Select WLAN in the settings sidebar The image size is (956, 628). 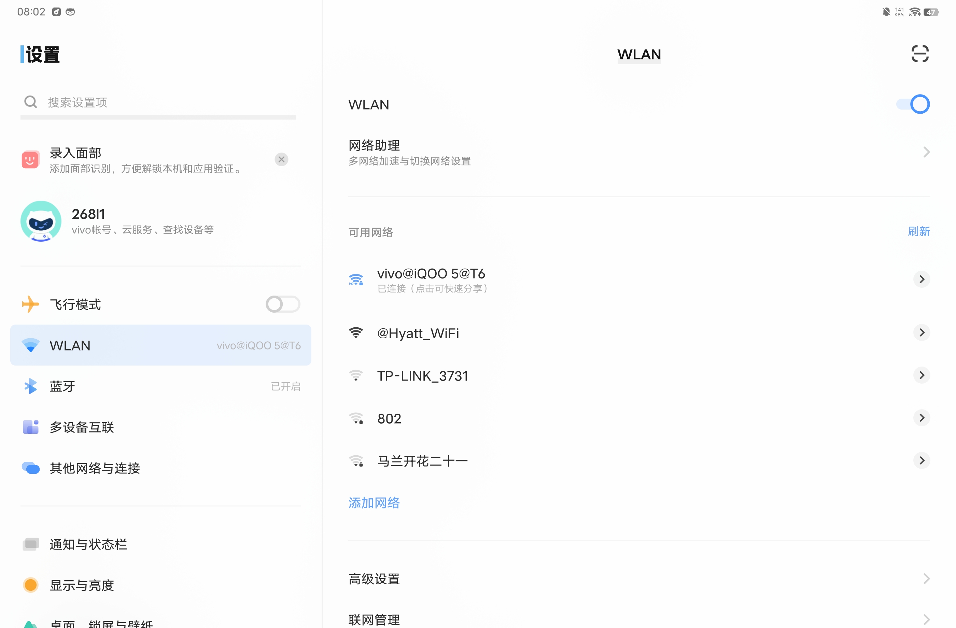[161, 345]
